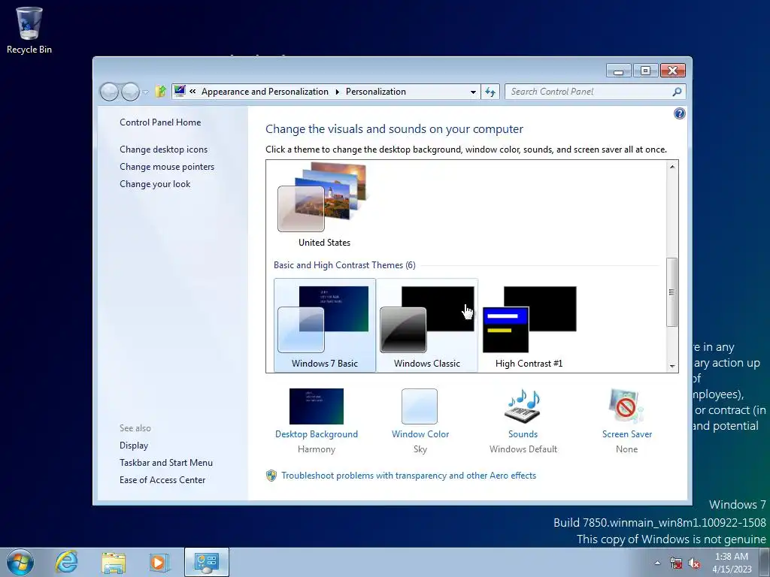Click the Control Panel icon in address bar
770x577 pixels.
tap(180, 91)
